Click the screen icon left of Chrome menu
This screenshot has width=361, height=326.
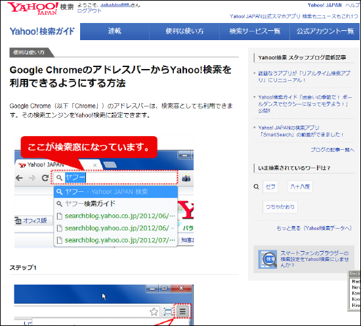pos(168,312)
